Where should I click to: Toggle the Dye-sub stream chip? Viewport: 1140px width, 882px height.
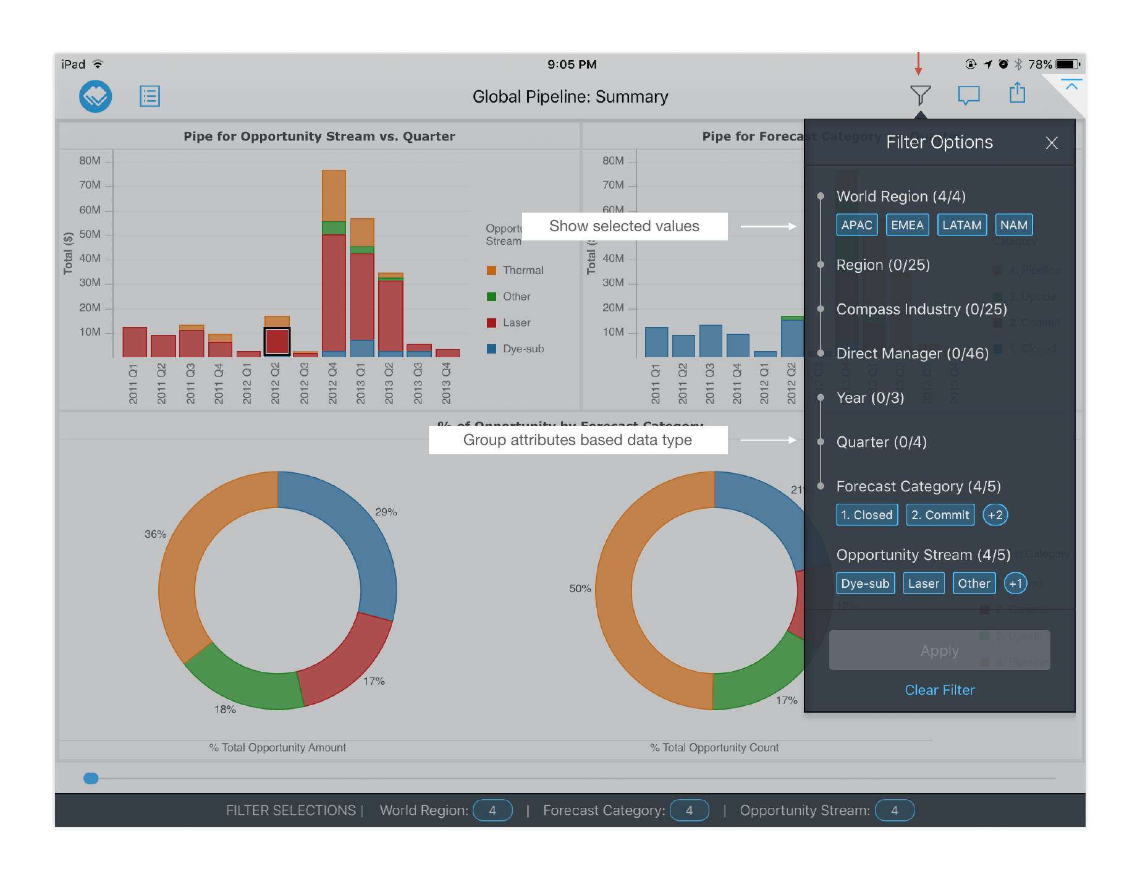[865, 583]
